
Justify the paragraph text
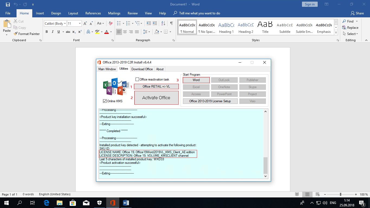pyautogui.click(x=137, y=32)
